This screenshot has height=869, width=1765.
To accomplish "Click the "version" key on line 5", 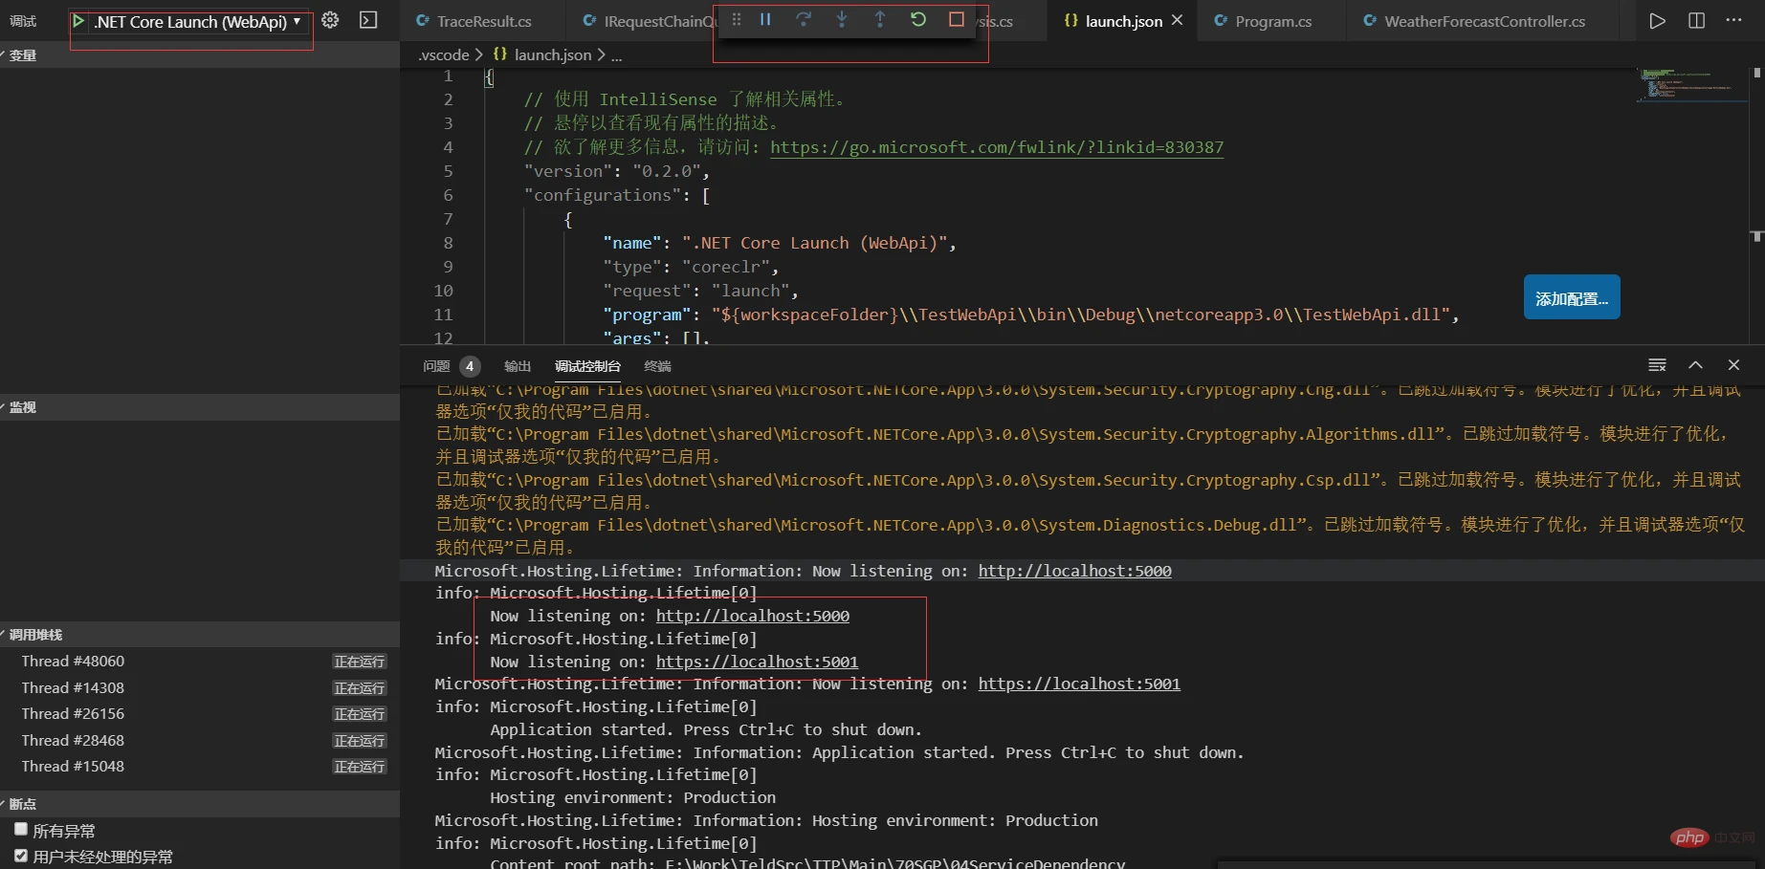I will pyautogui.click(x=568, y=171).
